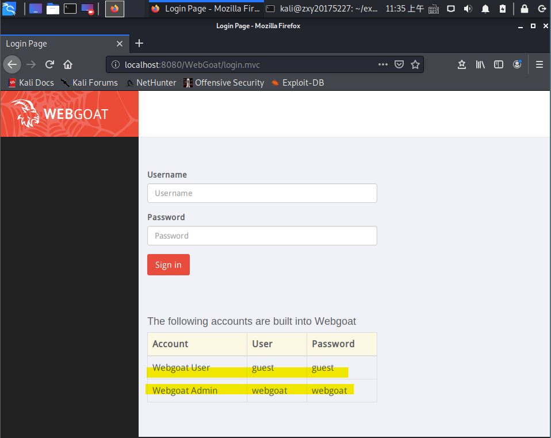Screen dimensions: 551x438
Task: Open the Offensive Security bookmark
Action: click(x=224, y=83)
